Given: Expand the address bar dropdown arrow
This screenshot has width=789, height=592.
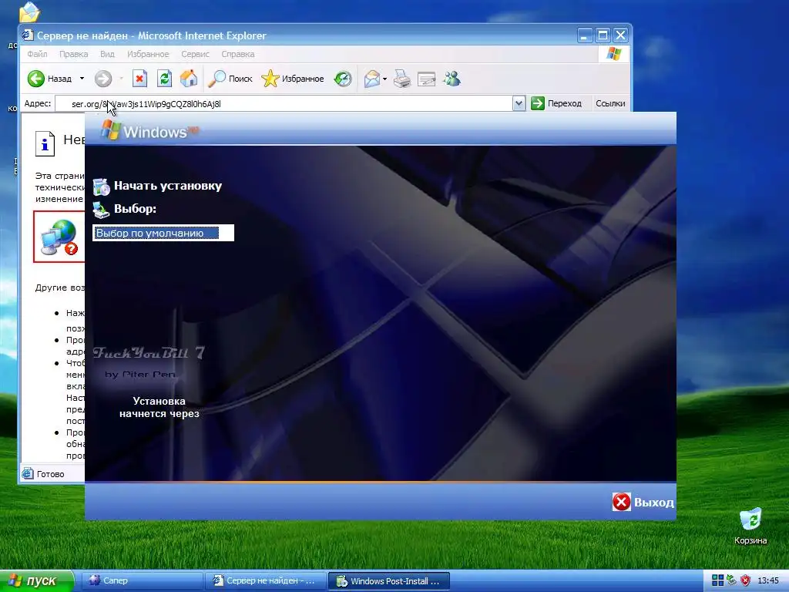Looking at the screenshot, I should click(519, 104).
